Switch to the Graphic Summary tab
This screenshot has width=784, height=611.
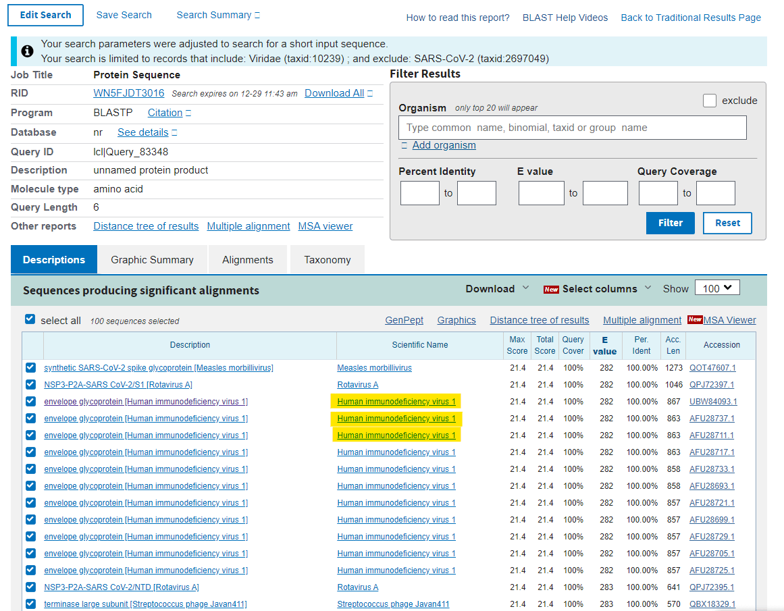pyautogui.click(x=152, y=259)
